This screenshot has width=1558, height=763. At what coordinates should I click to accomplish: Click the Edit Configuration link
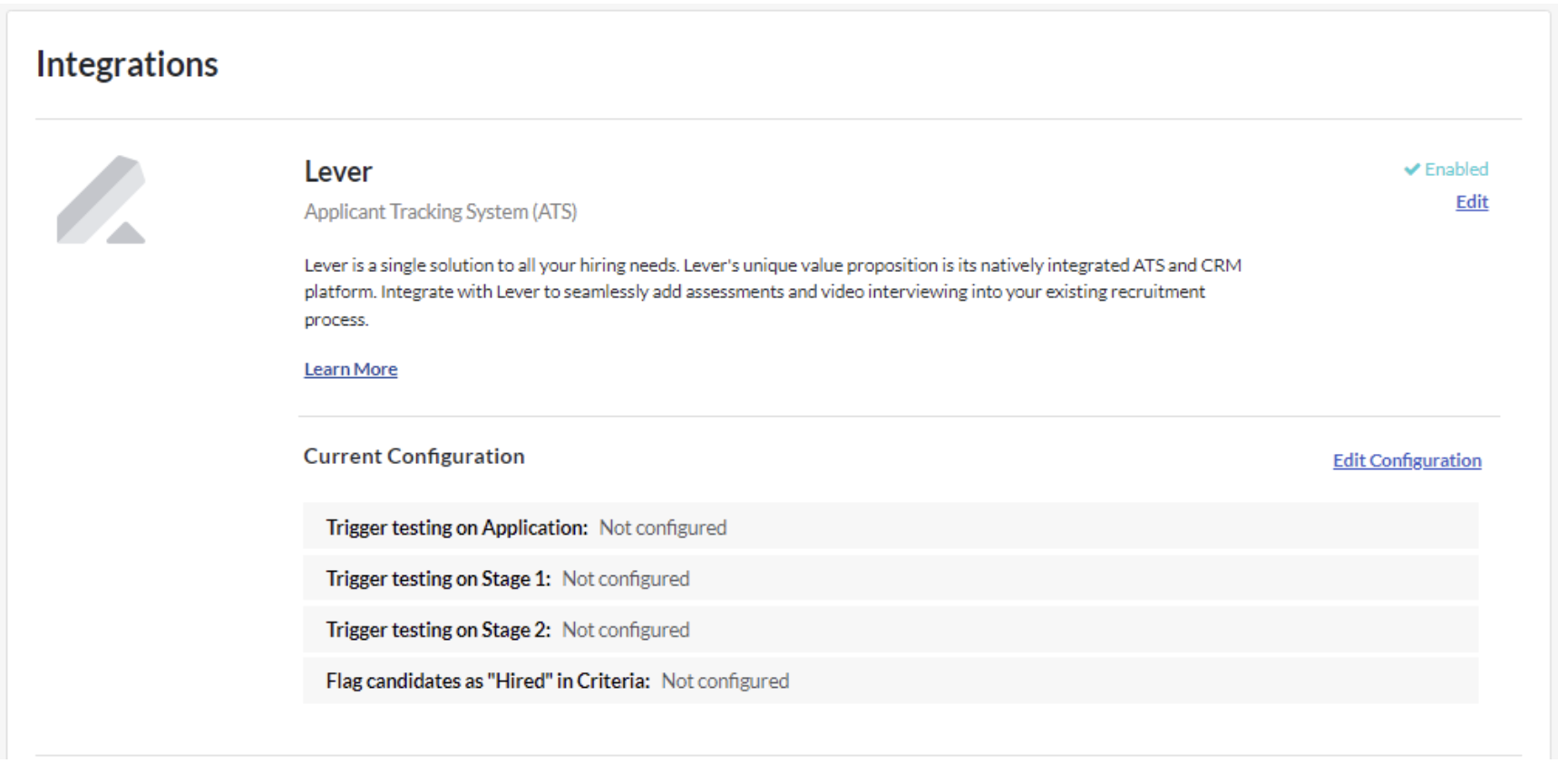[x=1407, y=460]
